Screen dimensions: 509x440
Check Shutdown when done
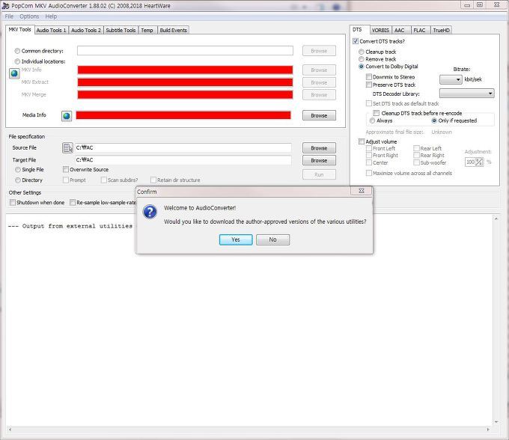(13, 203)
